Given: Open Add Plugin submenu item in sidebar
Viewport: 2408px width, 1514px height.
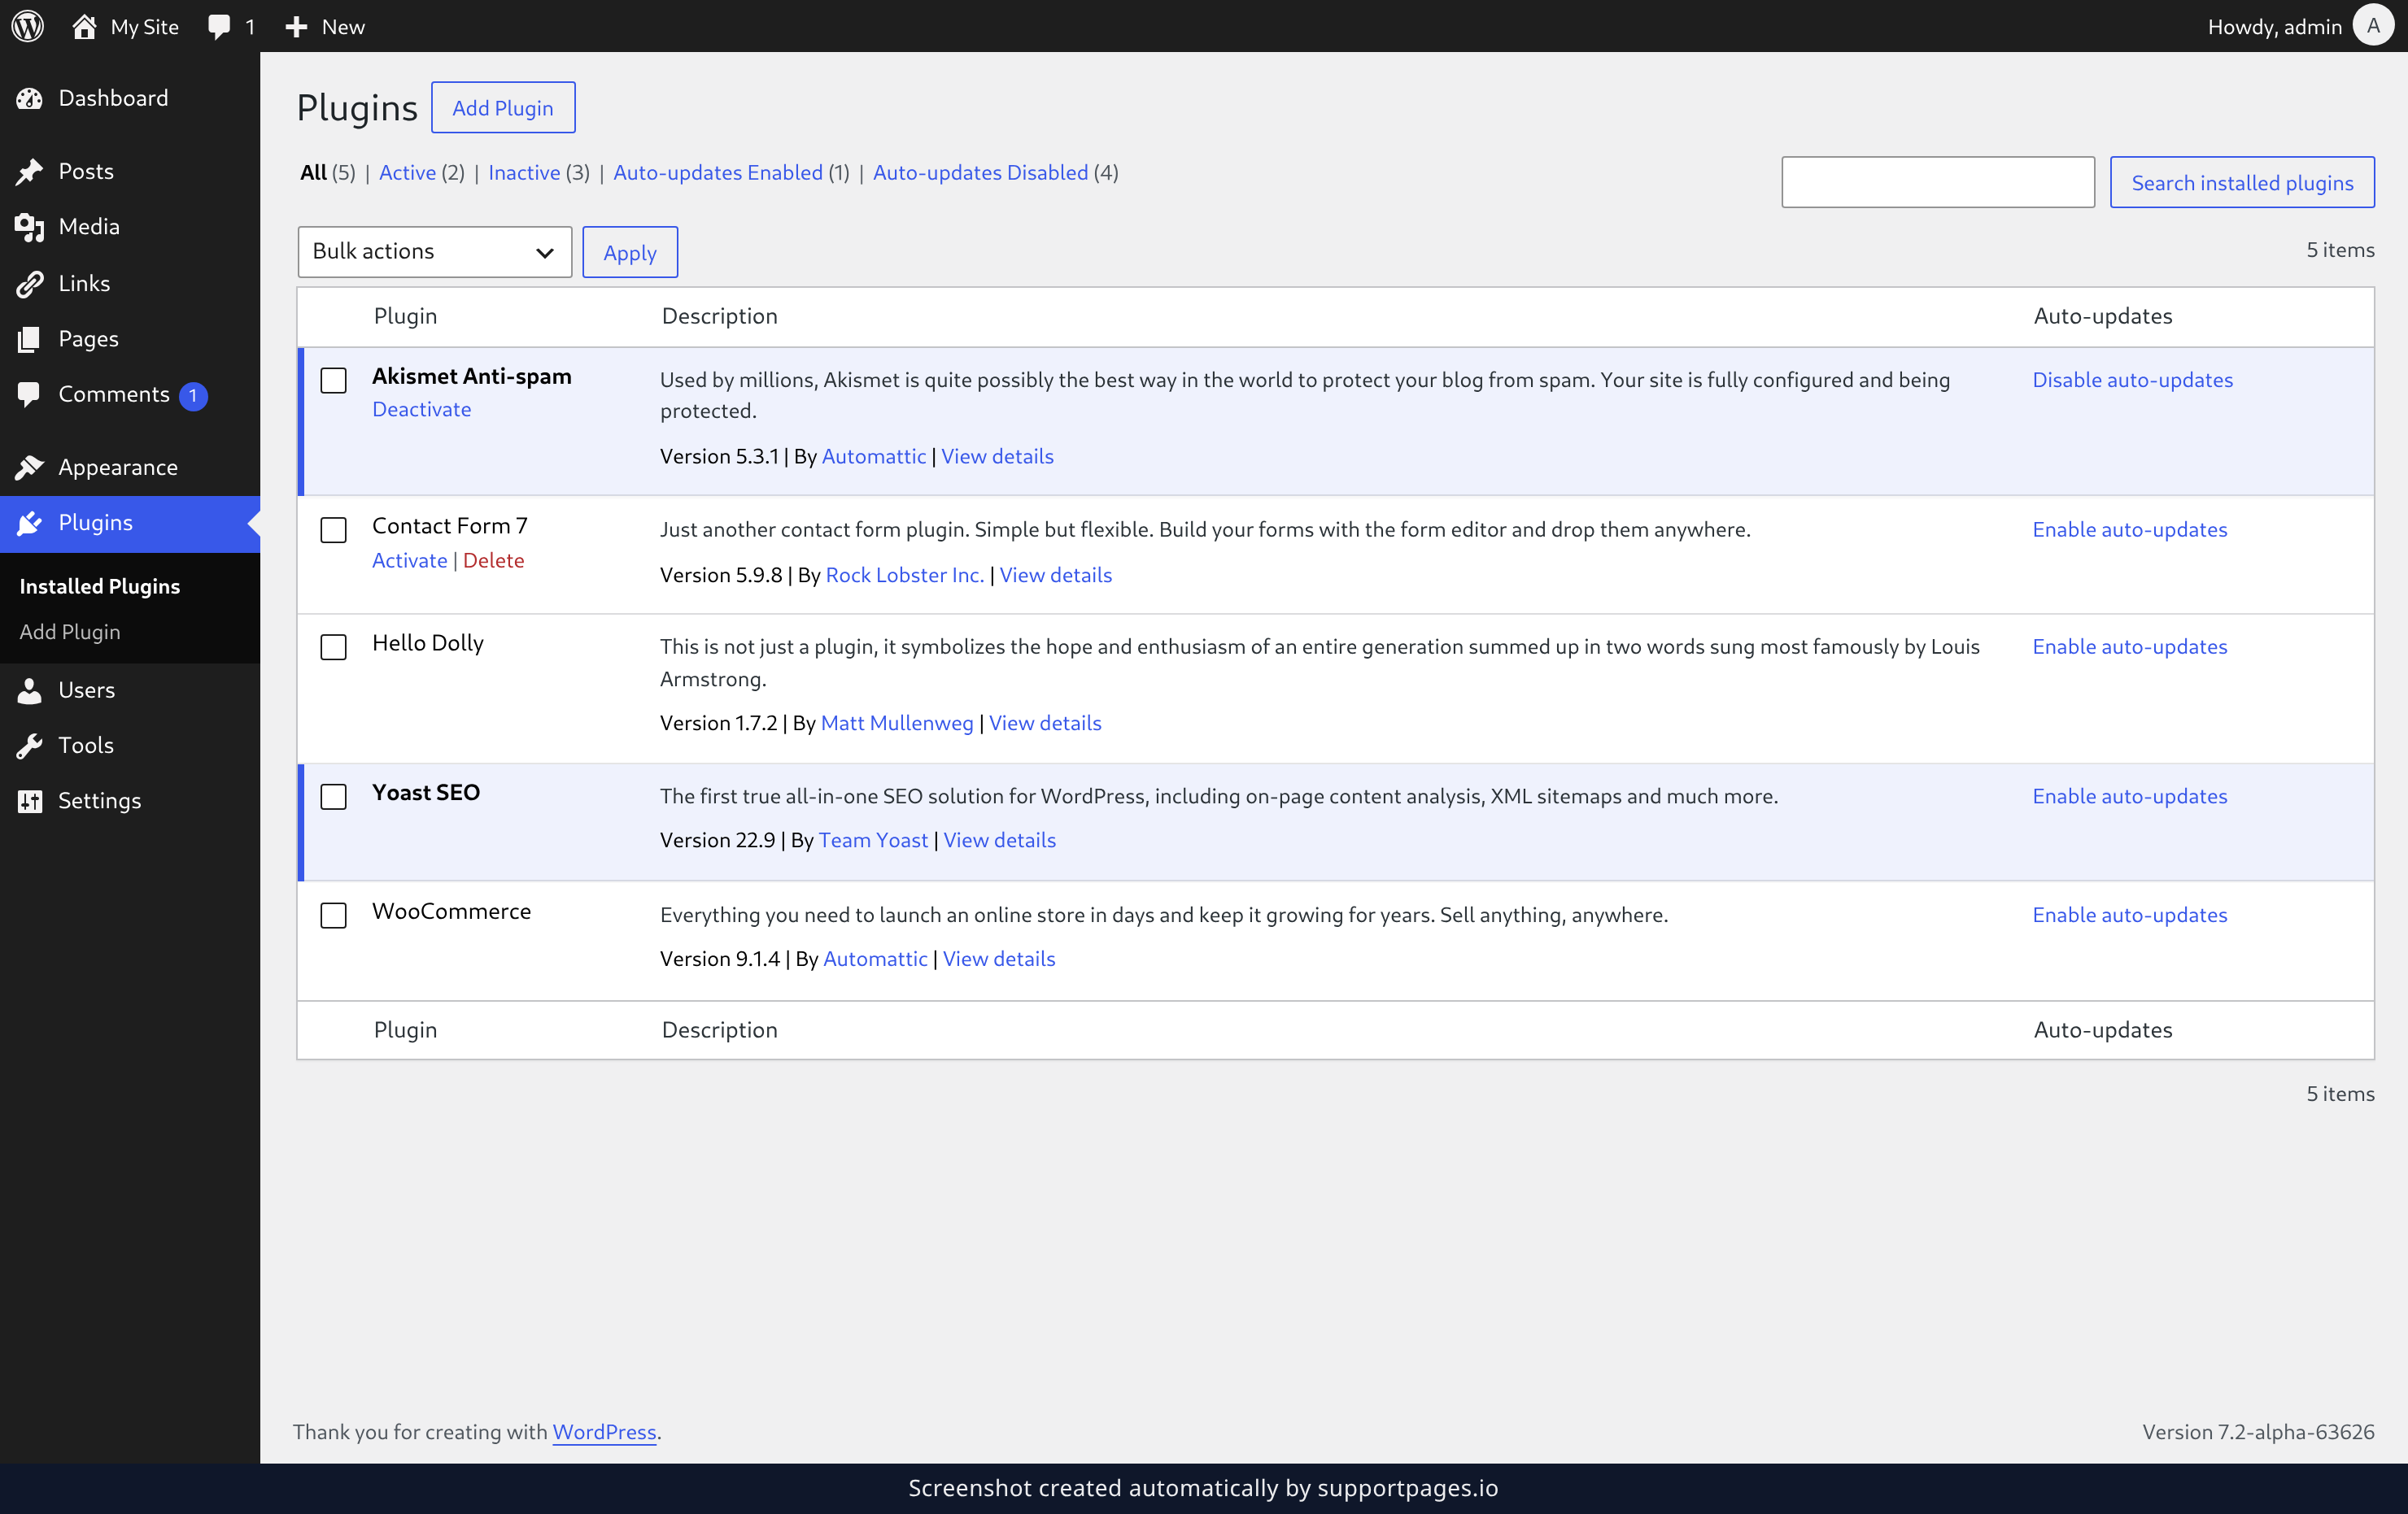Looking at the screenshot, I should [70, 632].
